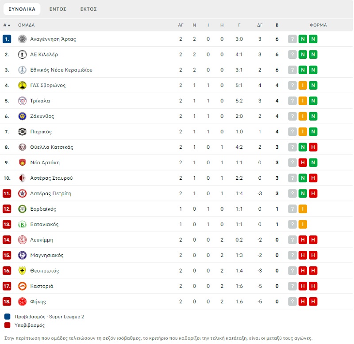Click the Ζάκυνθος team crest icon

(22, 116)
